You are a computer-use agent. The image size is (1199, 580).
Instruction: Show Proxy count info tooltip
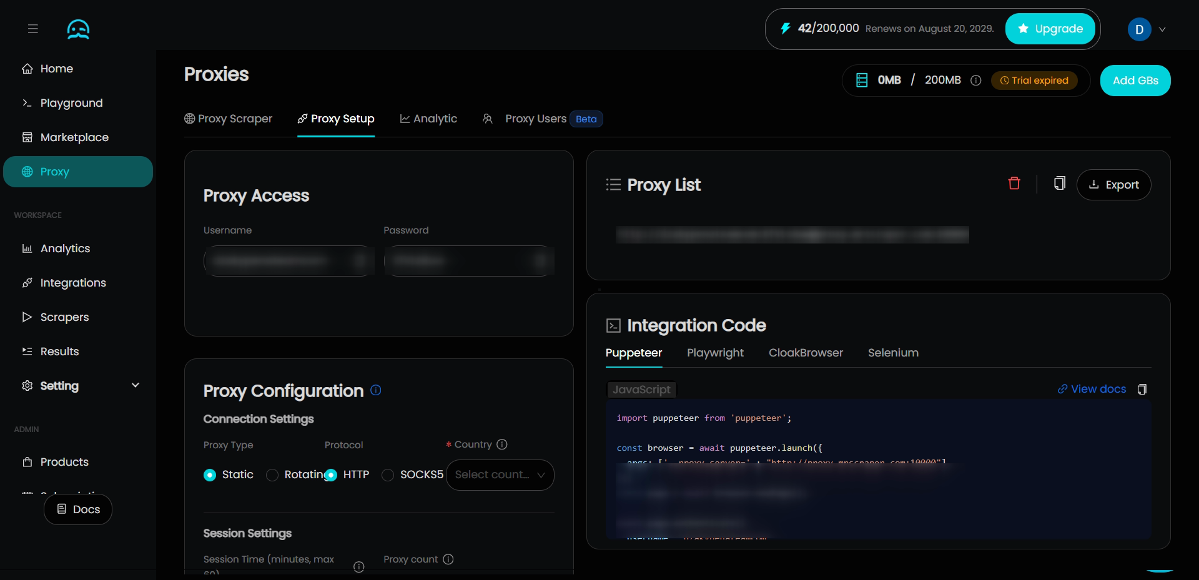pos(448,559)
